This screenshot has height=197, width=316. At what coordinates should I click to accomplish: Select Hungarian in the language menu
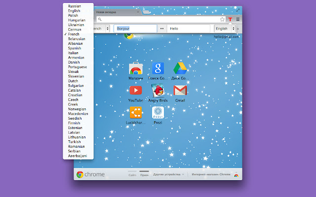point(78,20)
